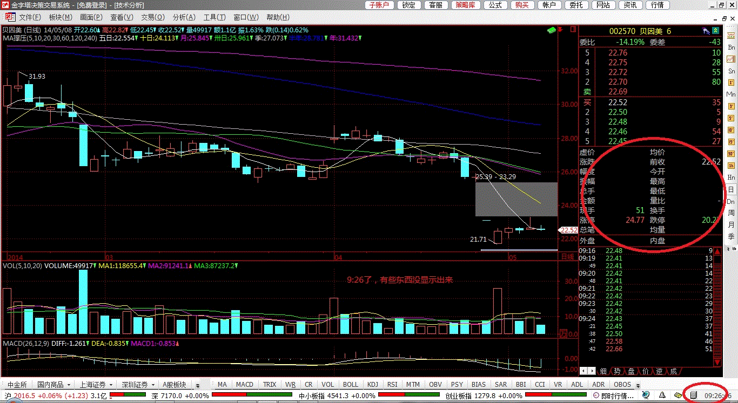Screen dimensions: 738x403
Task: Click the green leaf icon above the chart
Action: click(552, 31)
